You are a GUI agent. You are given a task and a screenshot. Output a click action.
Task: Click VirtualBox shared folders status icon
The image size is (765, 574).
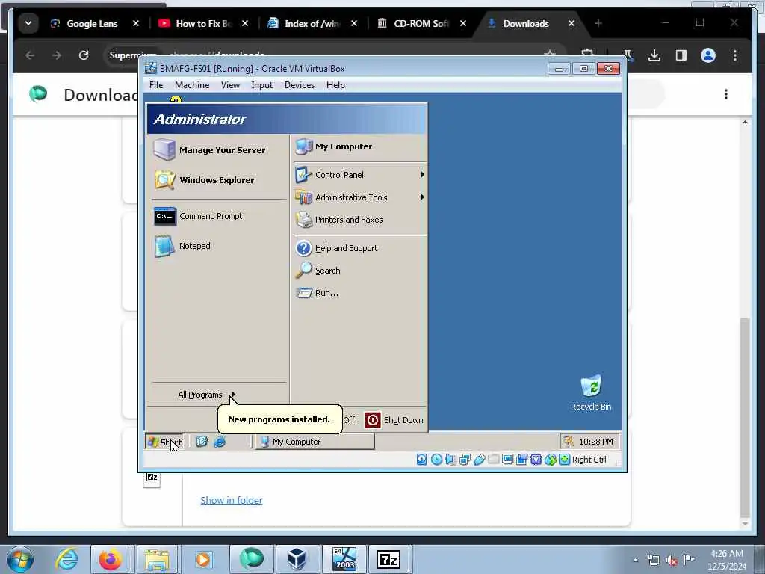click(x=493, y=460)
